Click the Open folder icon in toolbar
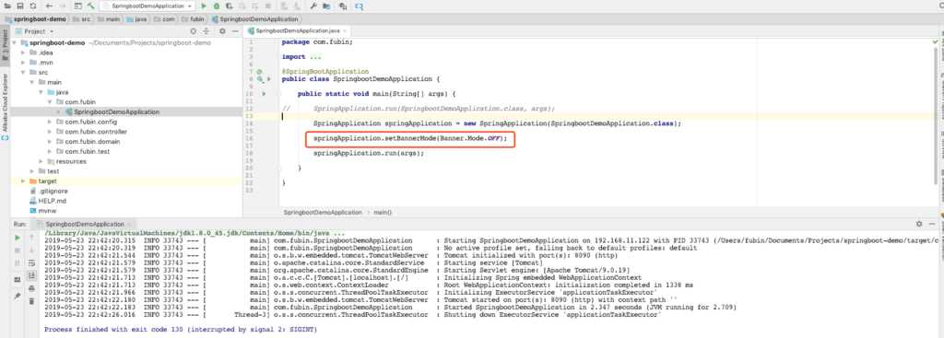This screenshot has height=338, width=944. 7,6
